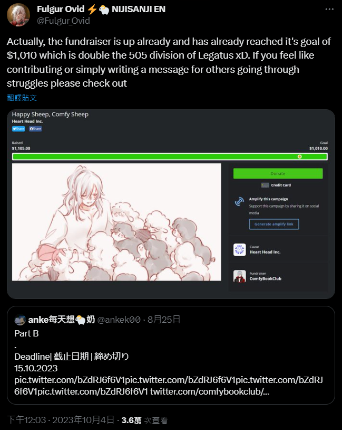Click anke's small avatar in quoted tweet

point(20,320)
